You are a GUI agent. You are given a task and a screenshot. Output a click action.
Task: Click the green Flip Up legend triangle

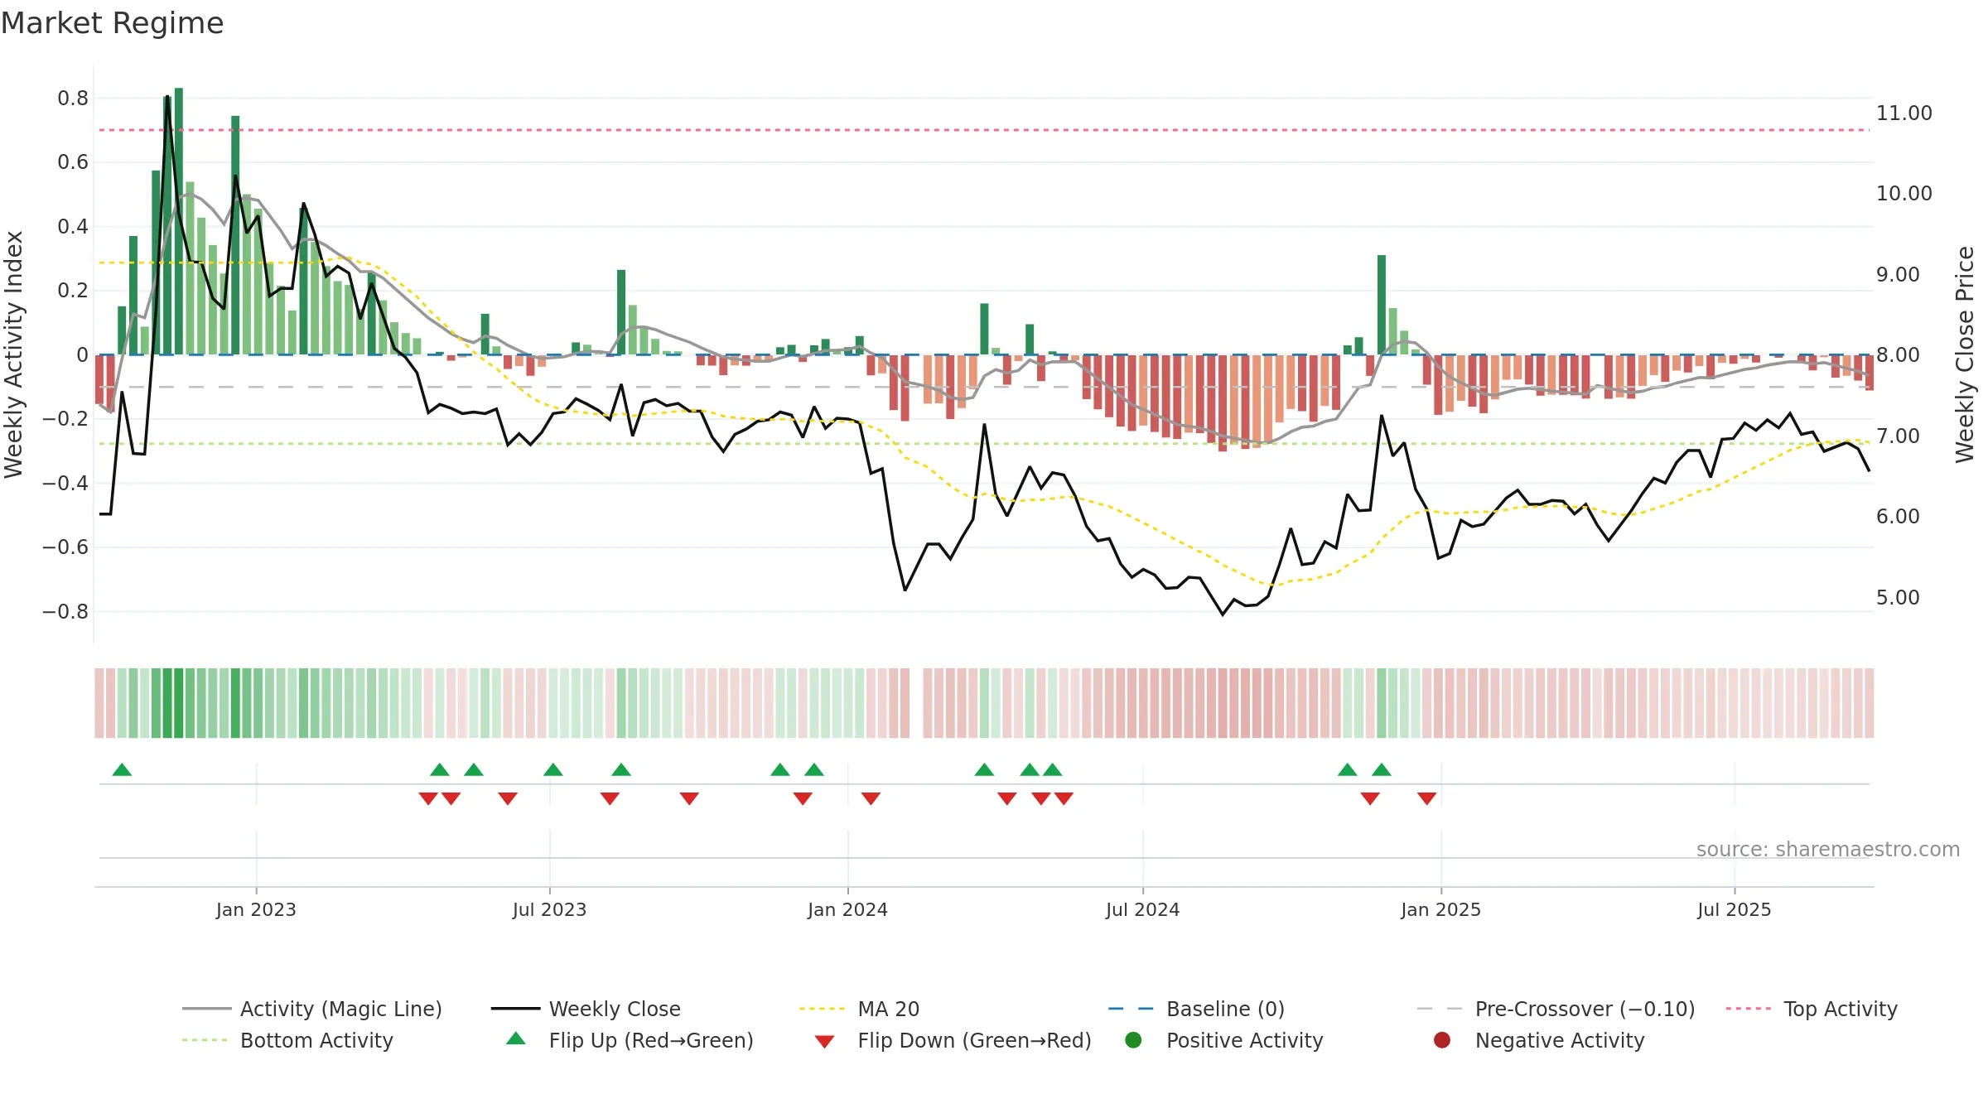click(x=516, y=1038)
